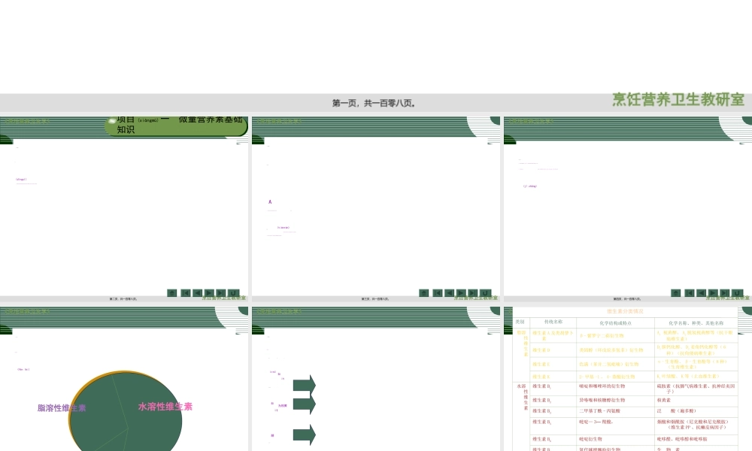Screen dimensions: 752x451
Task: Click the 传统名称 column header in the table
Action: pyautogui.click(x=553, y=322)
